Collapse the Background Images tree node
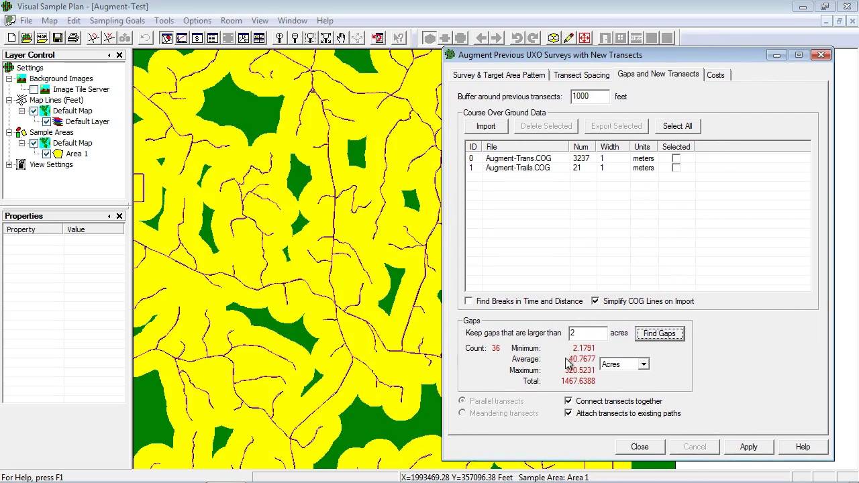The width and height of the screenshot is (859, 483). pos(9,78)
